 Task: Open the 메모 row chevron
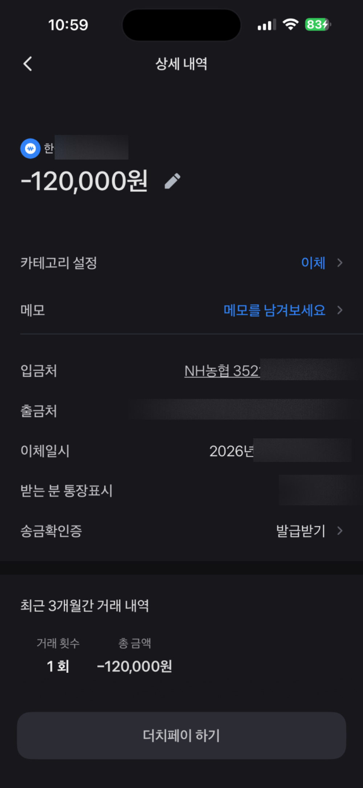pos(340,310)
